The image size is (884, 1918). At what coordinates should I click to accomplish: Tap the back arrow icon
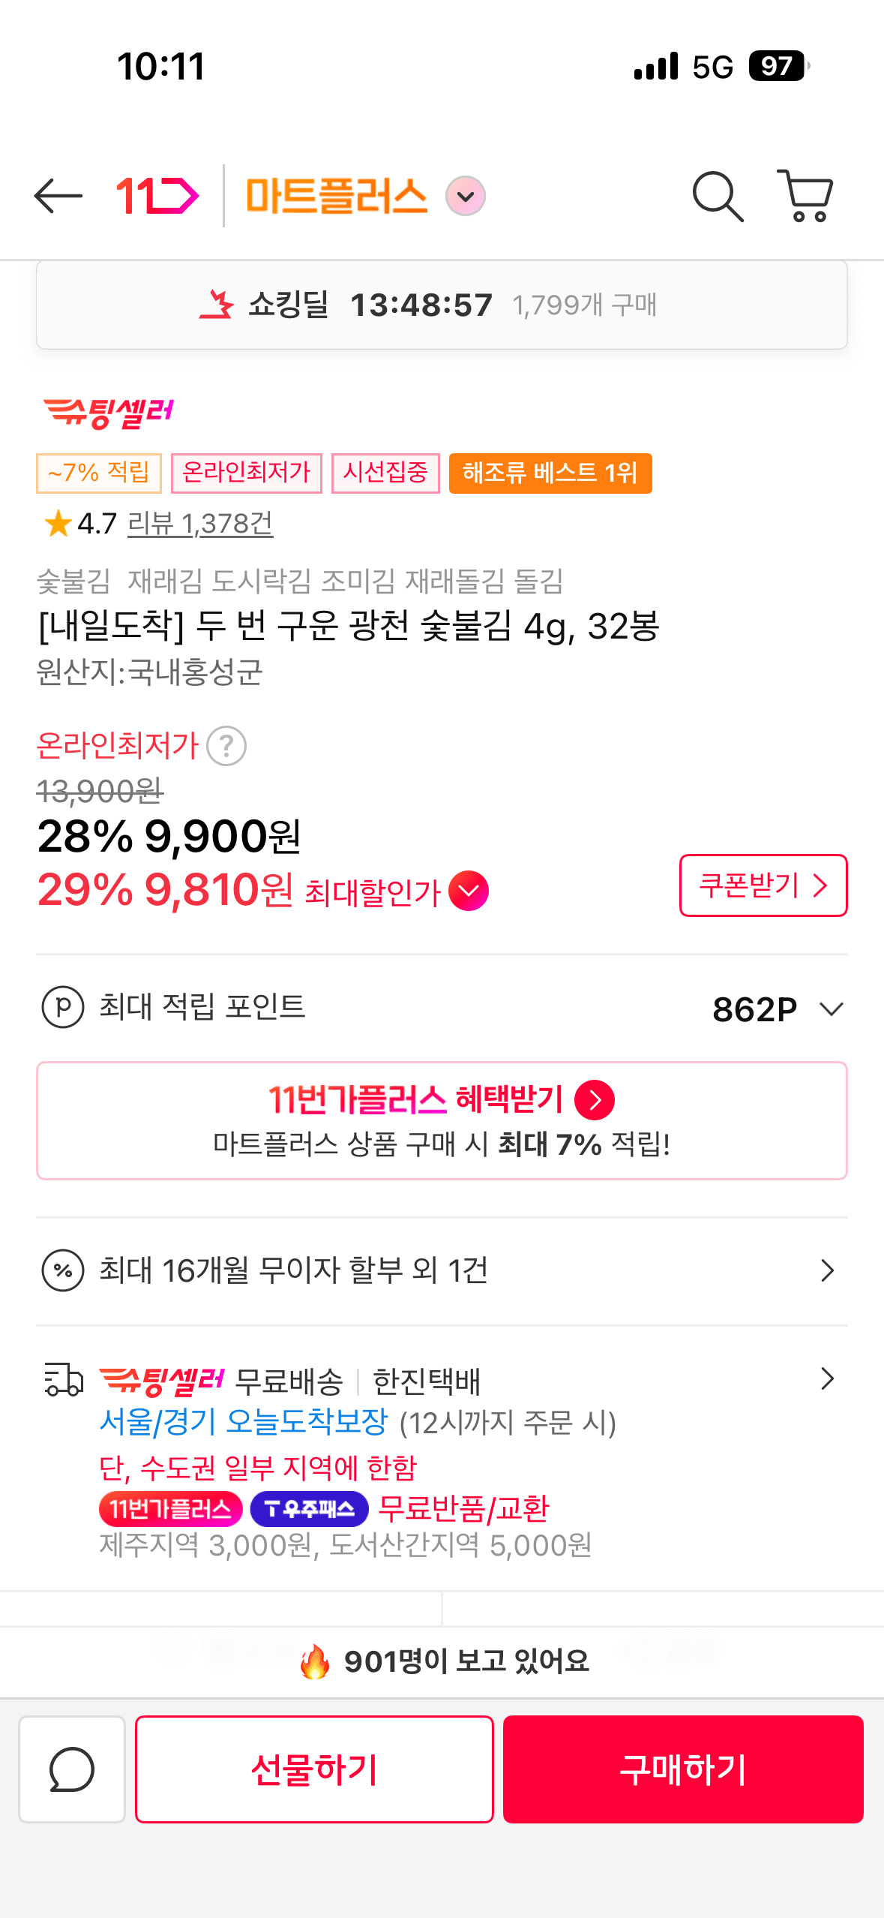[58, 196]
